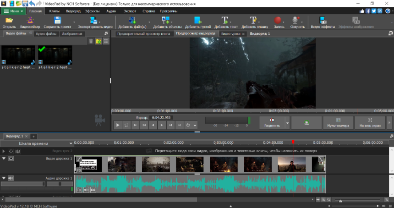Open the Видеоряд menu tab
This screenshot has height=208, width=394.
pos(73,11)
